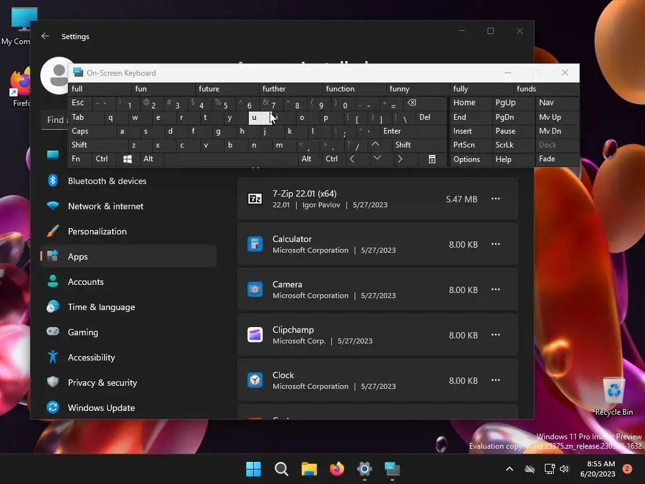Image resolution: width=645 pixels, height=484 pixels.
Task: Open more options for Calculator
Action: click(496, 244)
